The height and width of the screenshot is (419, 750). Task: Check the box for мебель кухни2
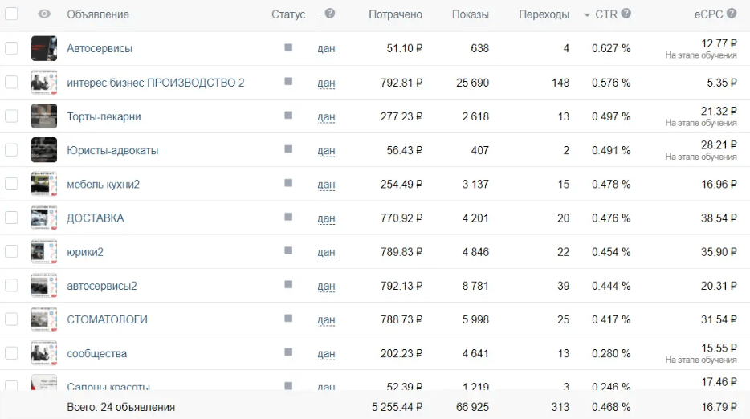click(x=11, y=184)
